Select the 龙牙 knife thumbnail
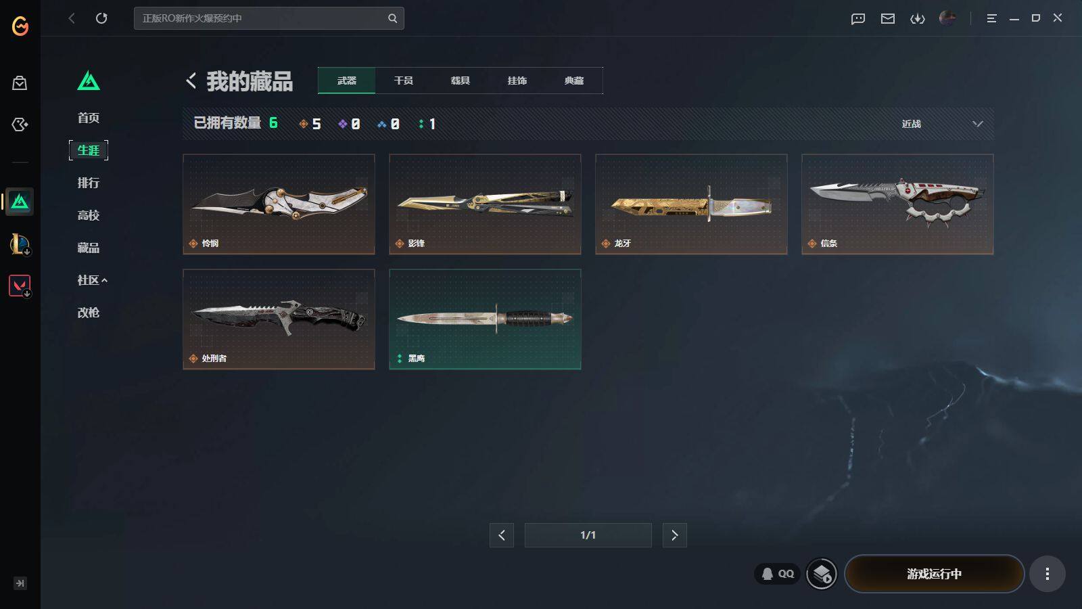 point(691,204)
